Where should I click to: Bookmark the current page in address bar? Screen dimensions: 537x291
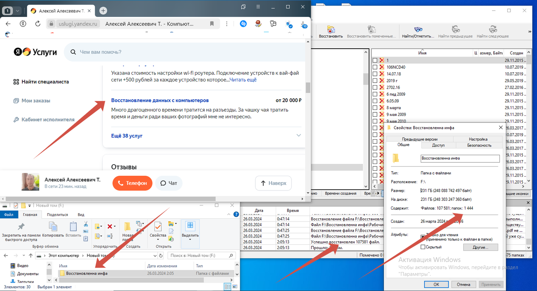(212, 24)
